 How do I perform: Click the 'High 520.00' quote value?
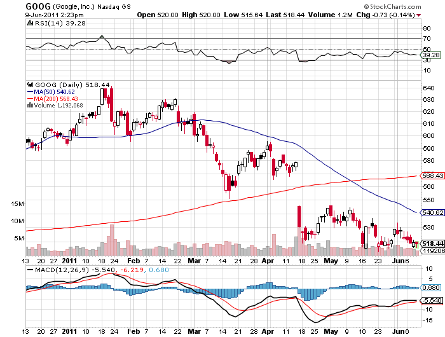click(x=201, y=15)
